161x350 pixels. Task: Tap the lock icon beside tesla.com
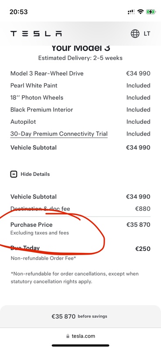click(68, 336)
